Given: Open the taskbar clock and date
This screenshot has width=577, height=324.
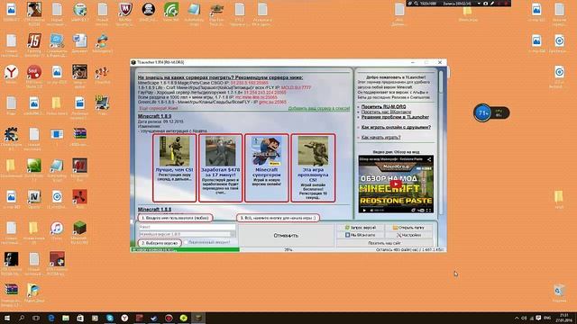Looking at the screenshot, I should (564, 318).
